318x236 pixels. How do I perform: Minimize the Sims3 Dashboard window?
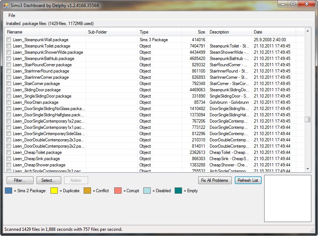283,4
